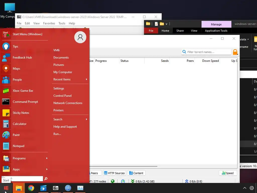The width and height of the screenshot is (257, 193).
Task: Open the media player taskbar icon
Action: click(43, 188)
